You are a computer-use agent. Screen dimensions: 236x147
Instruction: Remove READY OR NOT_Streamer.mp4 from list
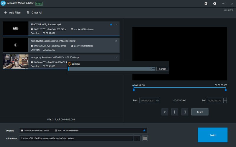(116, 24)
